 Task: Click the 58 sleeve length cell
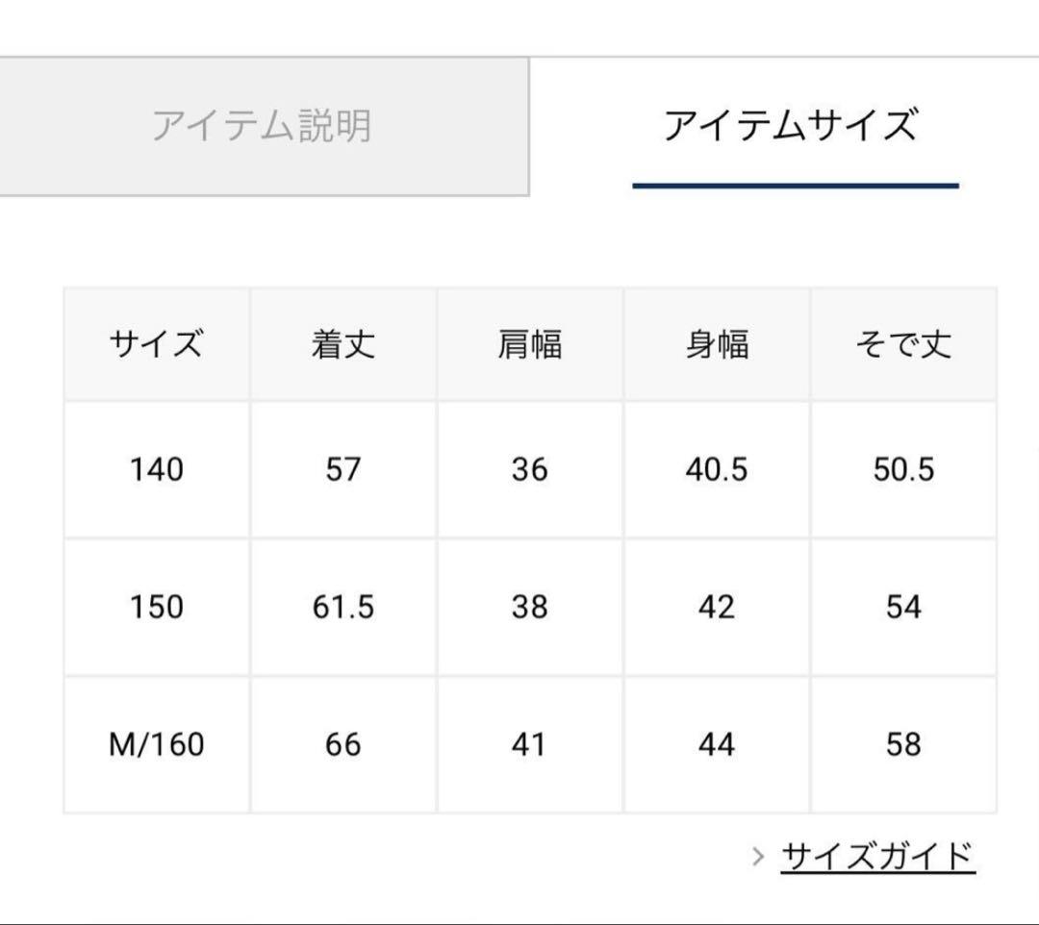[x=902, y=745]
